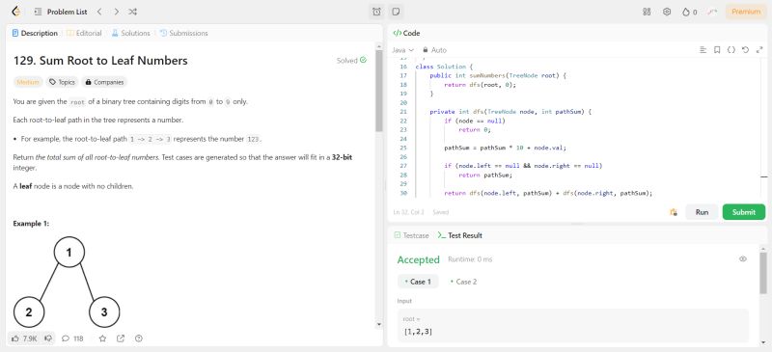This screenshot has height=352, width=772.
Task: Click the code line 'return dfs(root, 0);'
Action: pyautogui.click(x=480, y=85)
